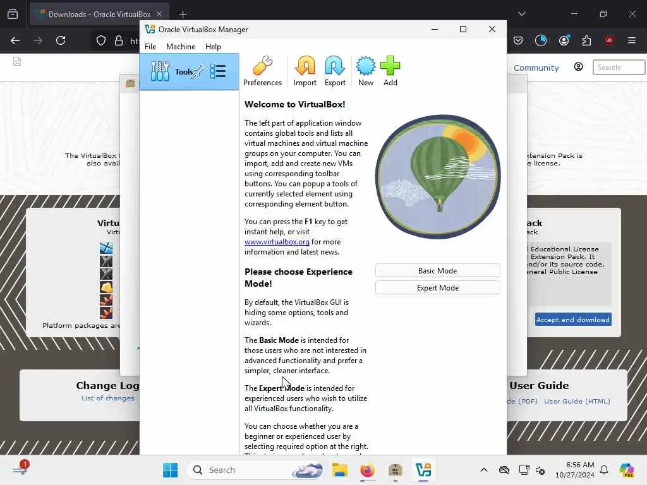
Task: Choose Basic Mode
Action: [x=437, y=270]
